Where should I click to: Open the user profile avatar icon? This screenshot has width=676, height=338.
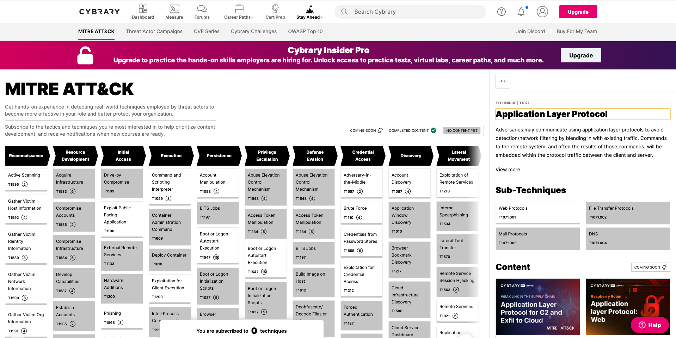coord(542,12)
